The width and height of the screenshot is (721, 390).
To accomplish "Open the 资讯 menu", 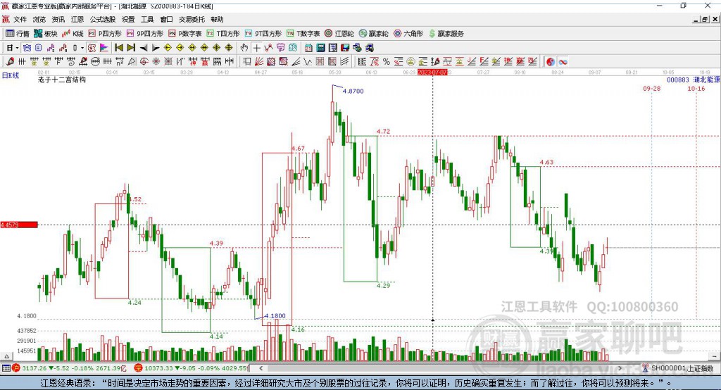I will click(x=58, y=19).
